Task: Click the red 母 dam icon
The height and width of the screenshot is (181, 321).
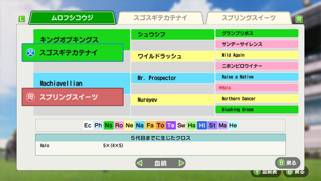Action: click(30, 97)
